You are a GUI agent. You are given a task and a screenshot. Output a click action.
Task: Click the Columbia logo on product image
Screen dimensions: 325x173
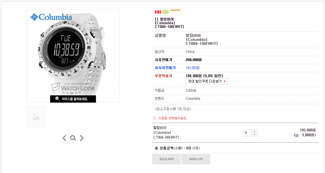pyautogui.click(x=51, y=17)
